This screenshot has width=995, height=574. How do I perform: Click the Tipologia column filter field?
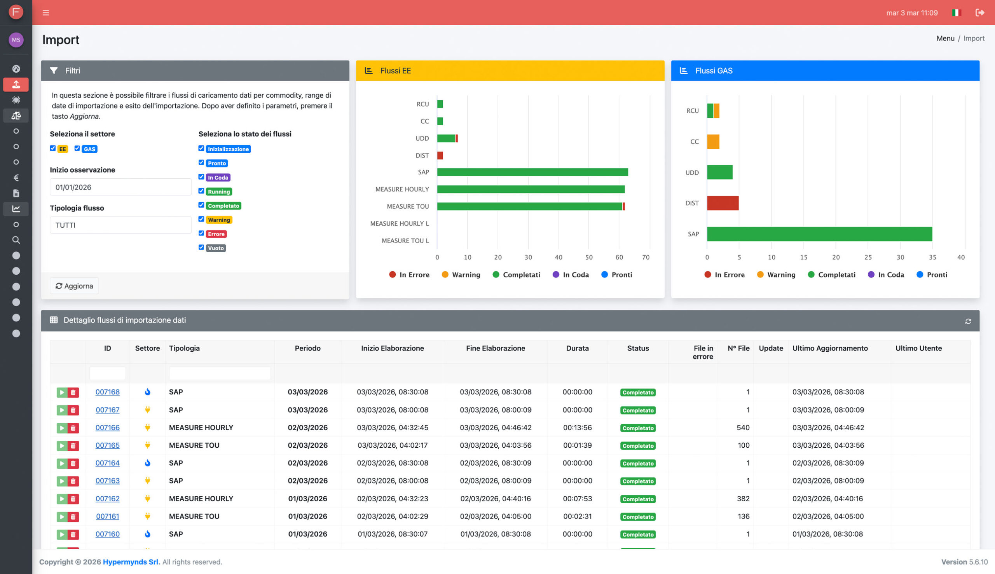(x=220, y=373)
